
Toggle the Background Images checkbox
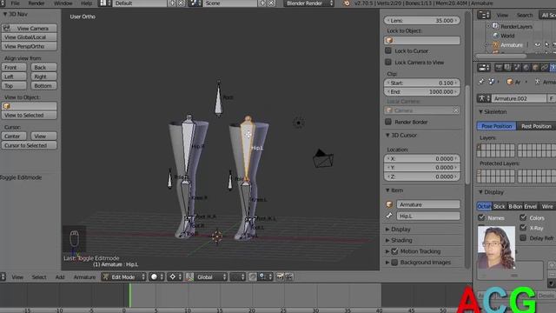394,263
